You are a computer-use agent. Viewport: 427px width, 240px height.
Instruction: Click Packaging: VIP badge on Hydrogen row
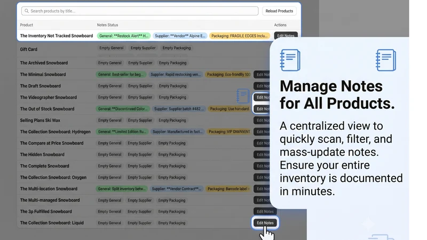click(229, 132)
